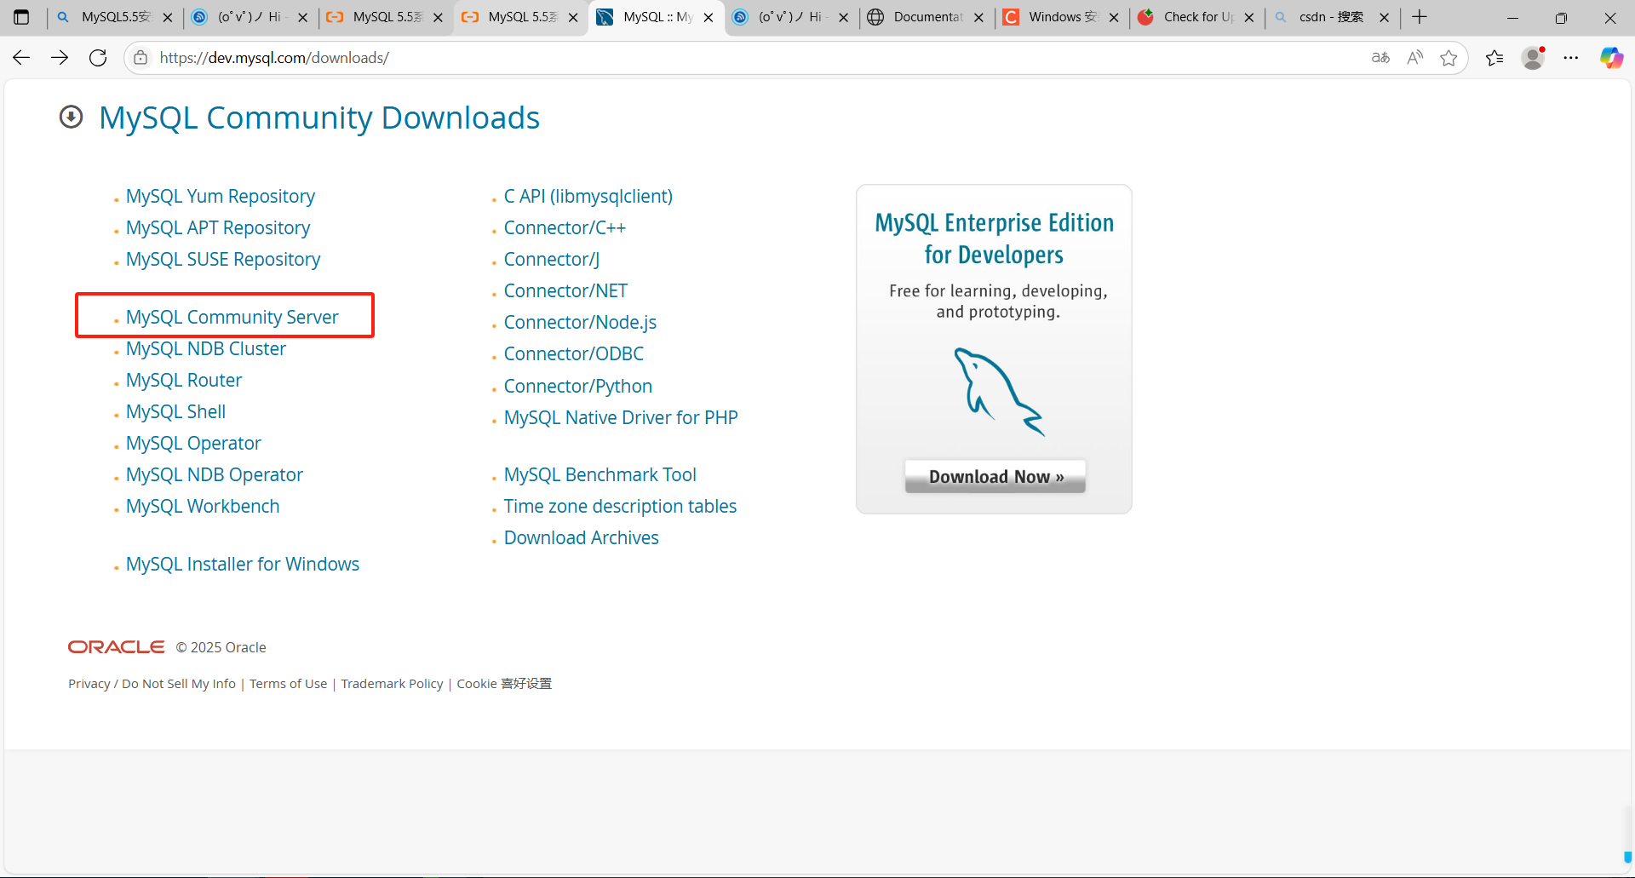Open Privacy / Do Not Sell My Info
Image resolution: width=1635 pixels, height=878 pixels.
(152, 684)
